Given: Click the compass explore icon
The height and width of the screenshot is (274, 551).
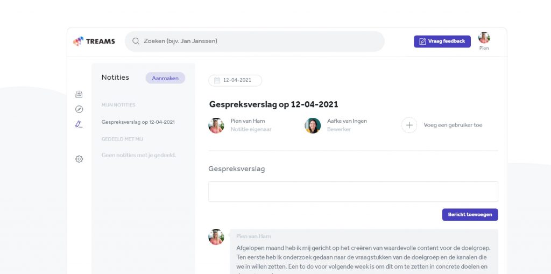Looking at the screenshot, I should [79, 109].
